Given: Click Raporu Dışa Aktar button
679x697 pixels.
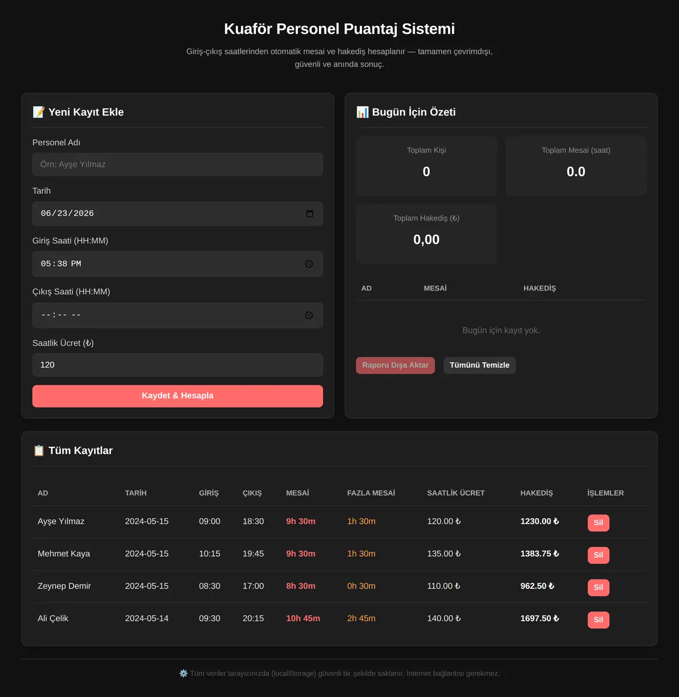Looking at the screenshot, I should click(396, 365).
